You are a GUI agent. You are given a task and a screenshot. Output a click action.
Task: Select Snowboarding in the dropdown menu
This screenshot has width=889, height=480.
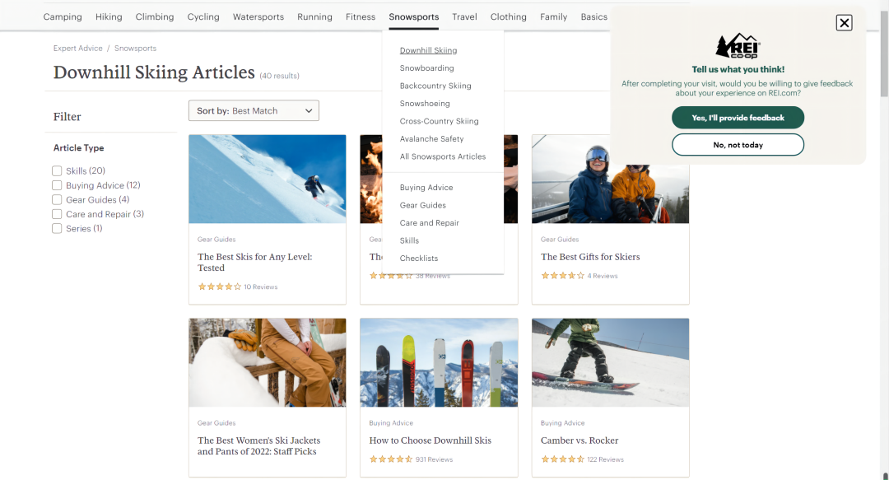point(427,68)
